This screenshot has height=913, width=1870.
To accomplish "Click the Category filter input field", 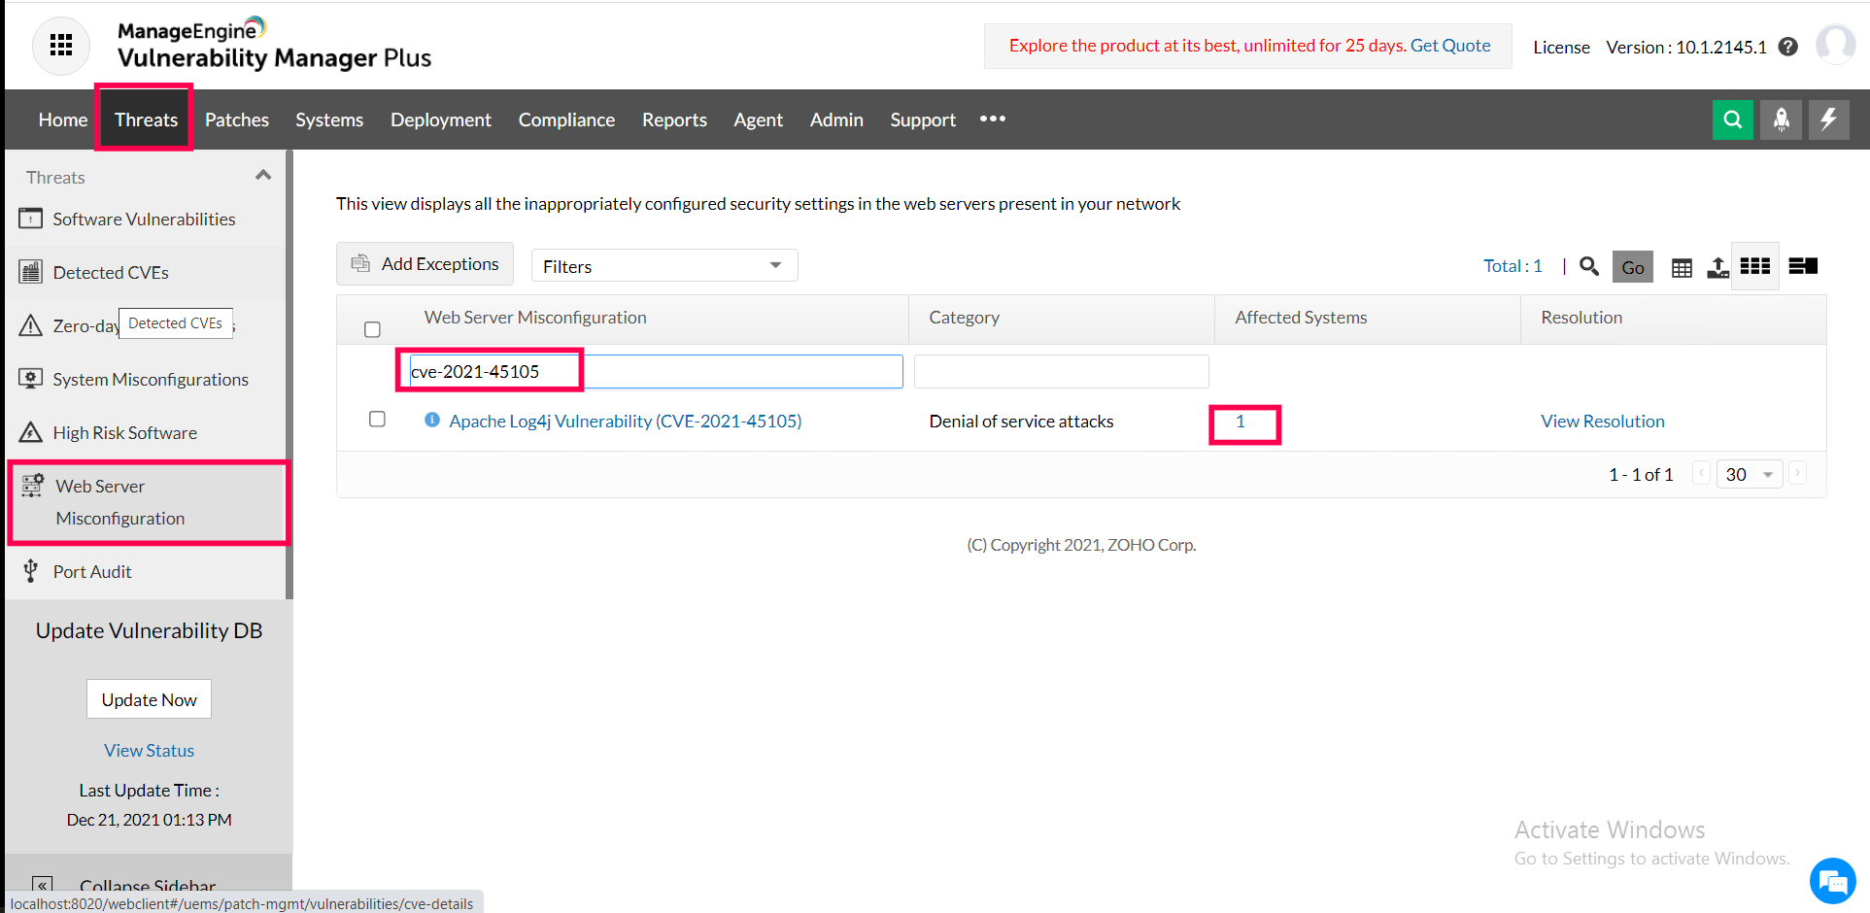I will click(x=1062, y=371).
